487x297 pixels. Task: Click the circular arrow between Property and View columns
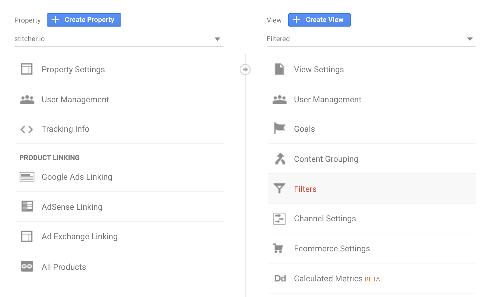[245, 70]
